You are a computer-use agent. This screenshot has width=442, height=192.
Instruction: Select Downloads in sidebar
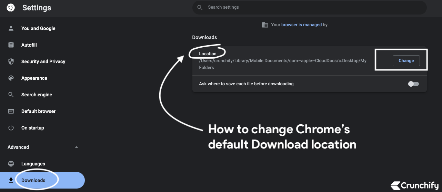point(42,180)
